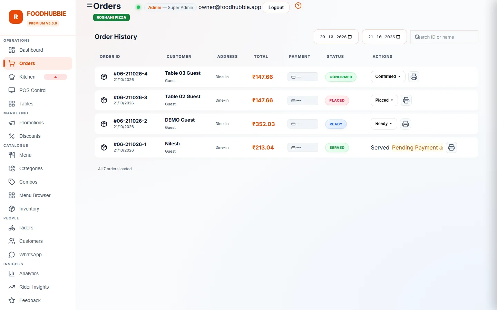
Task: Click the Kitchen count badge 4
Action: pyautogui.click(x=56, y=77)
